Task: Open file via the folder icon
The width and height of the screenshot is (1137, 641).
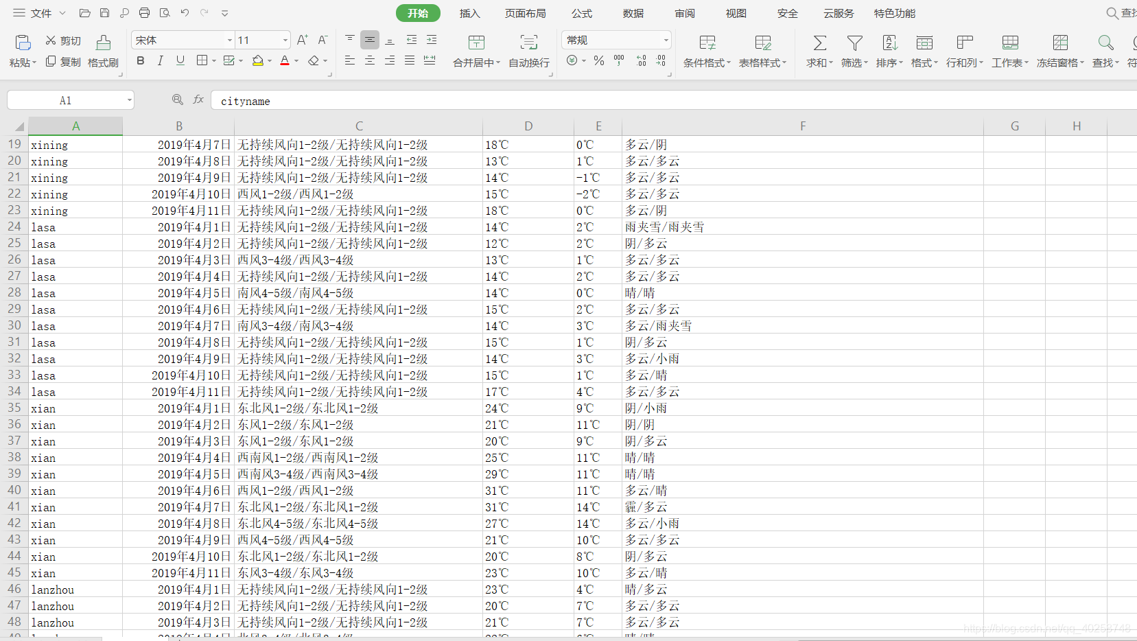Action: click(x=85, y=13)
